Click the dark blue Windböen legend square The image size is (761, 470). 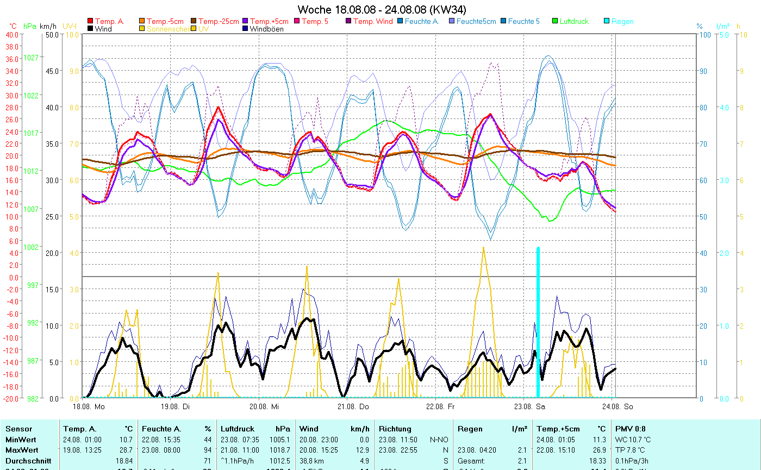point(246,29)
